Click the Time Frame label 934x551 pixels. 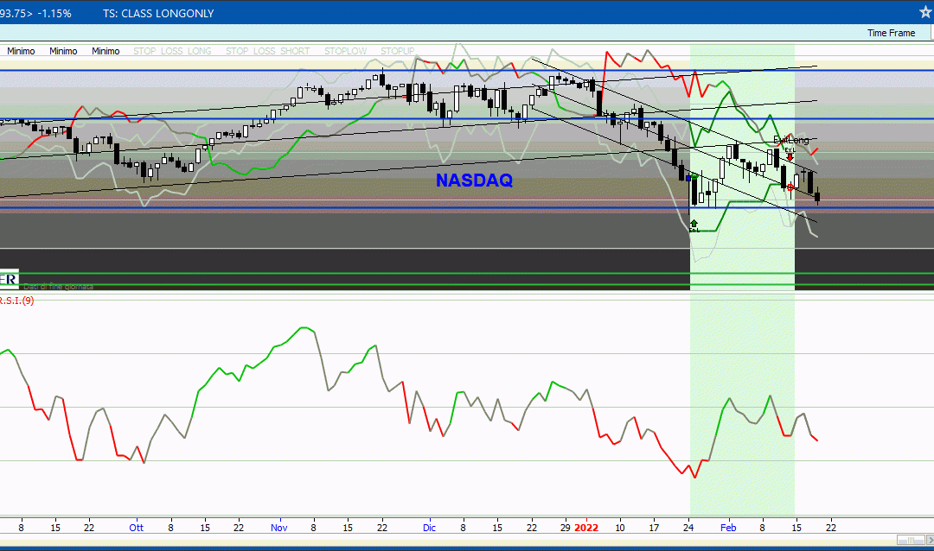tap(891, 33)
